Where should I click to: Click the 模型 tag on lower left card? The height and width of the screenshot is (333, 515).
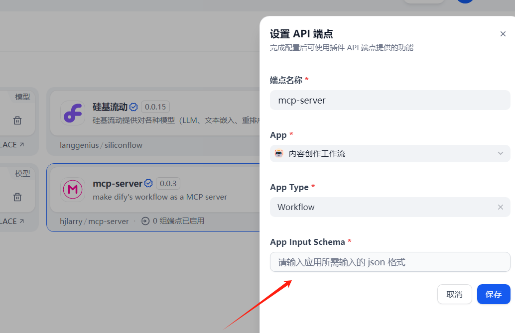pos(23,173)
